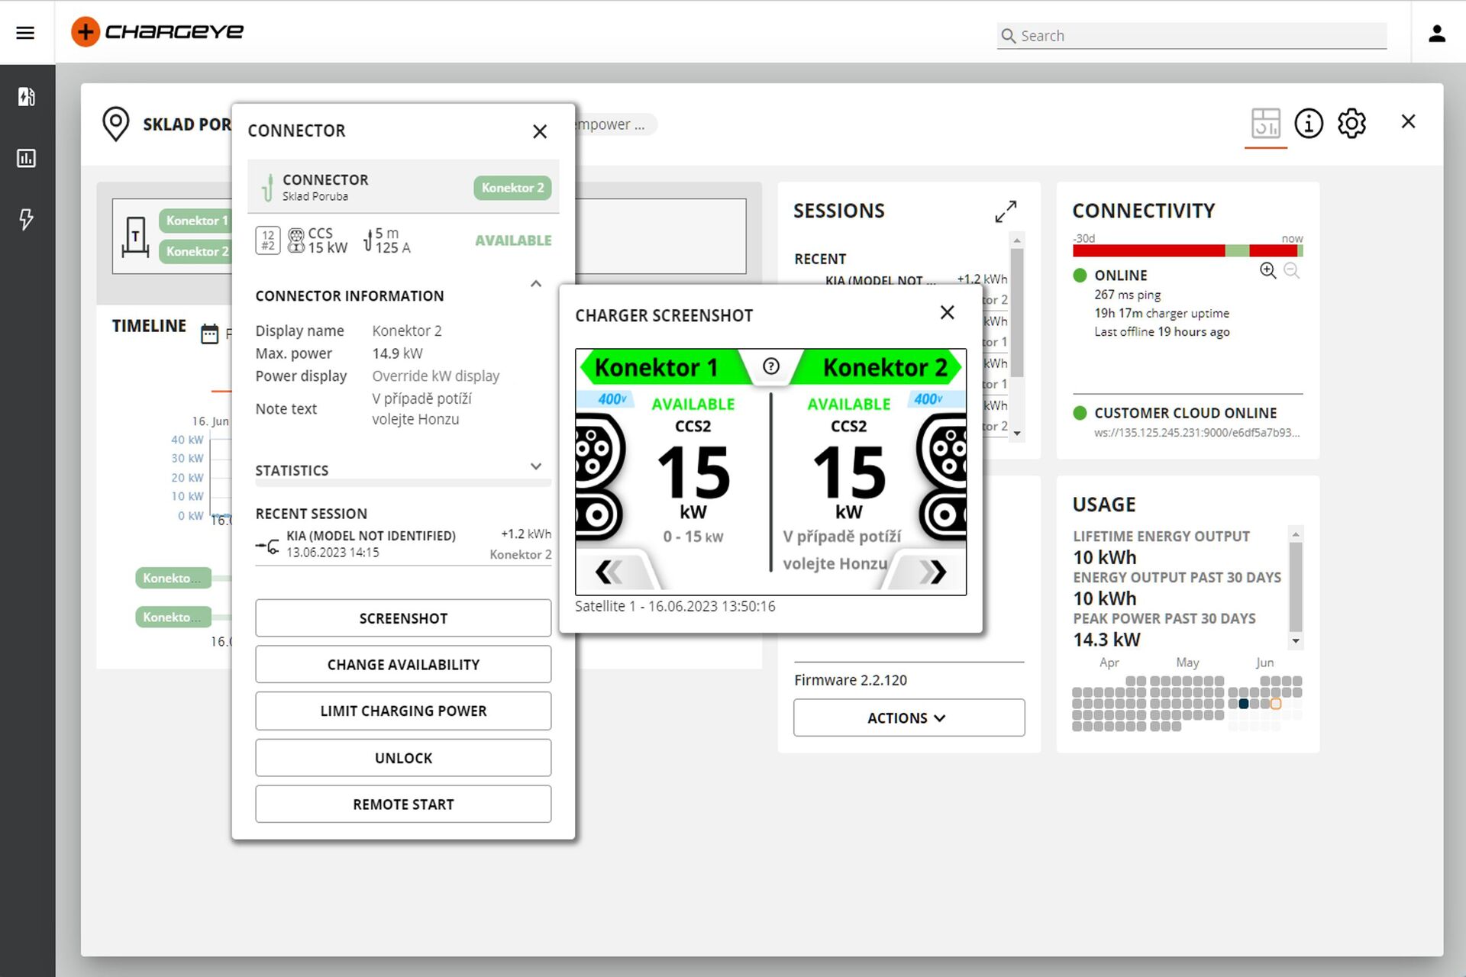Select the Konektor 1 tab in the screenshot
Screen dimensions: 1466x977
tap(657, 367)
